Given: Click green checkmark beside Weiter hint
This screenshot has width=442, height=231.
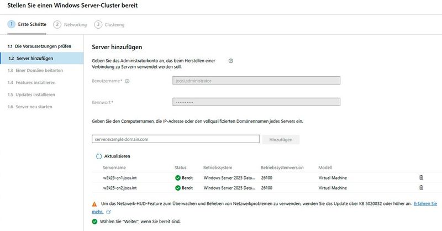Looking at the screenshot, I should point(94,222).
